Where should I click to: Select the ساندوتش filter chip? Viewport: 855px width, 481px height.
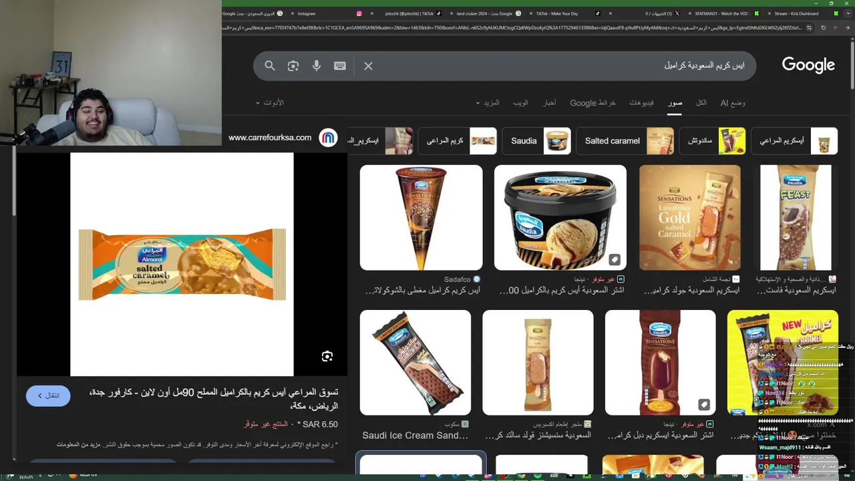pos(712,141)
